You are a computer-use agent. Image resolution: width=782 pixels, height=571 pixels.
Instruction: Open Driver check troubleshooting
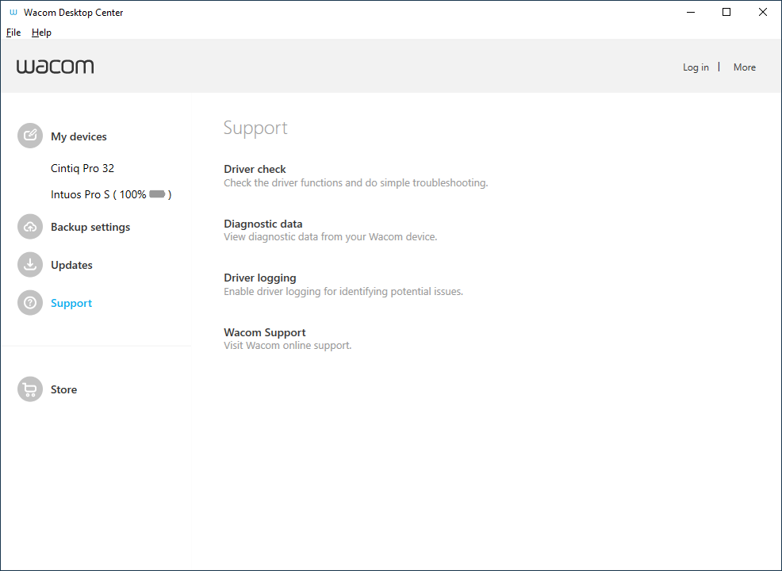pos(355,175)
